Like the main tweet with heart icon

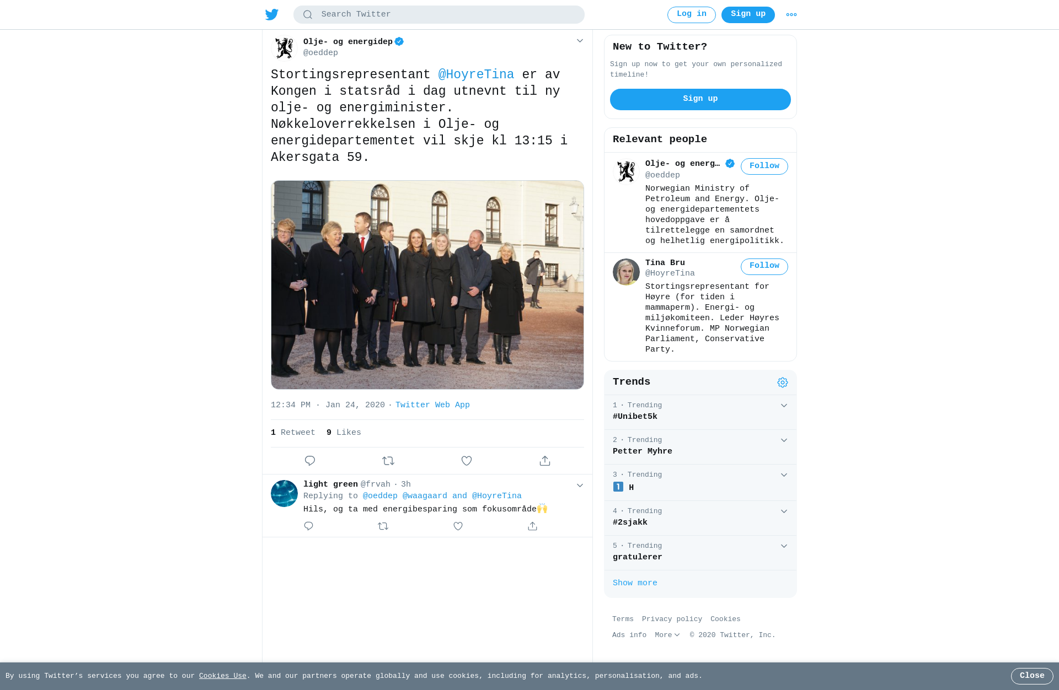click(467, 461)
